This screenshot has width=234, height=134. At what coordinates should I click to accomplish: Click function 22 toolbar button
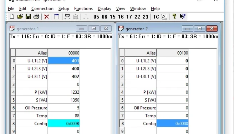[137, 17]
